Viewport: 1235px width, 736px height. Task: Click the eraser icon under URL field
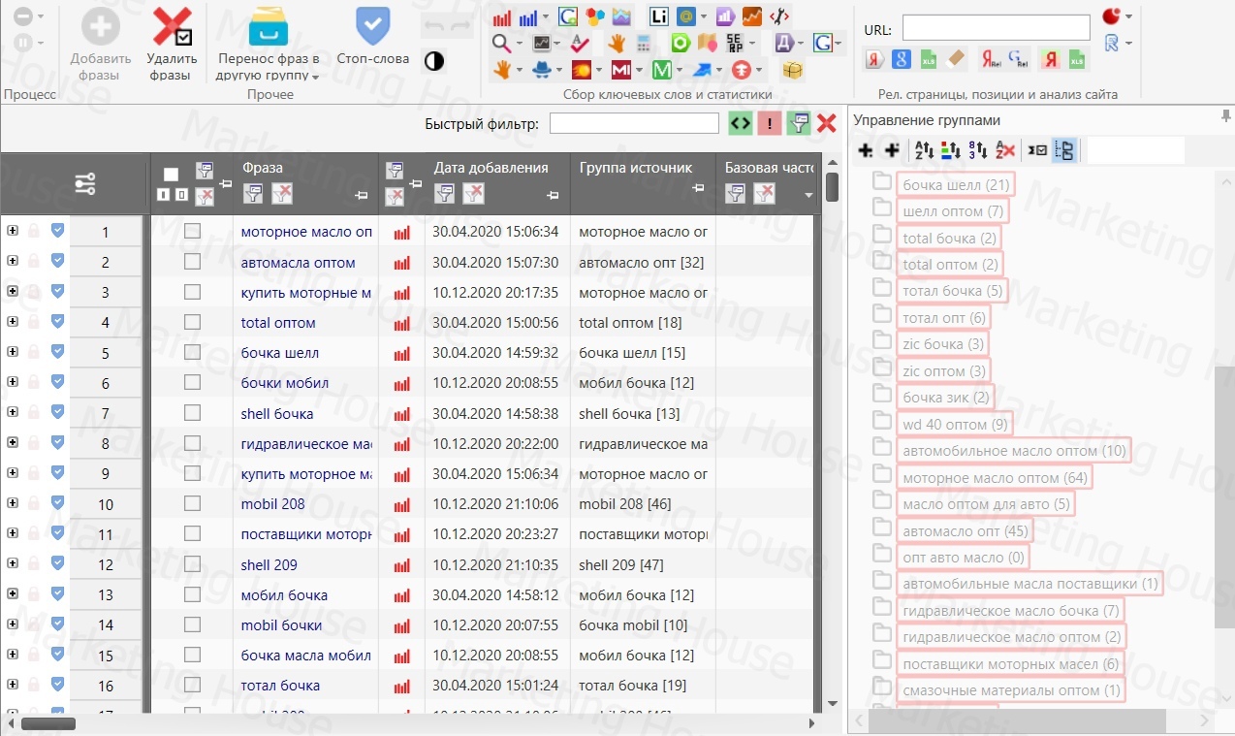[956, 59]
